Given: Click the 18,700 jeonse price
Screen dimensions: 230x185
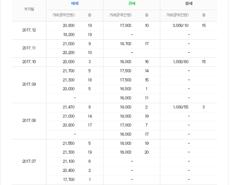Looking at the screenshot, I should click(x=126, y=44).
